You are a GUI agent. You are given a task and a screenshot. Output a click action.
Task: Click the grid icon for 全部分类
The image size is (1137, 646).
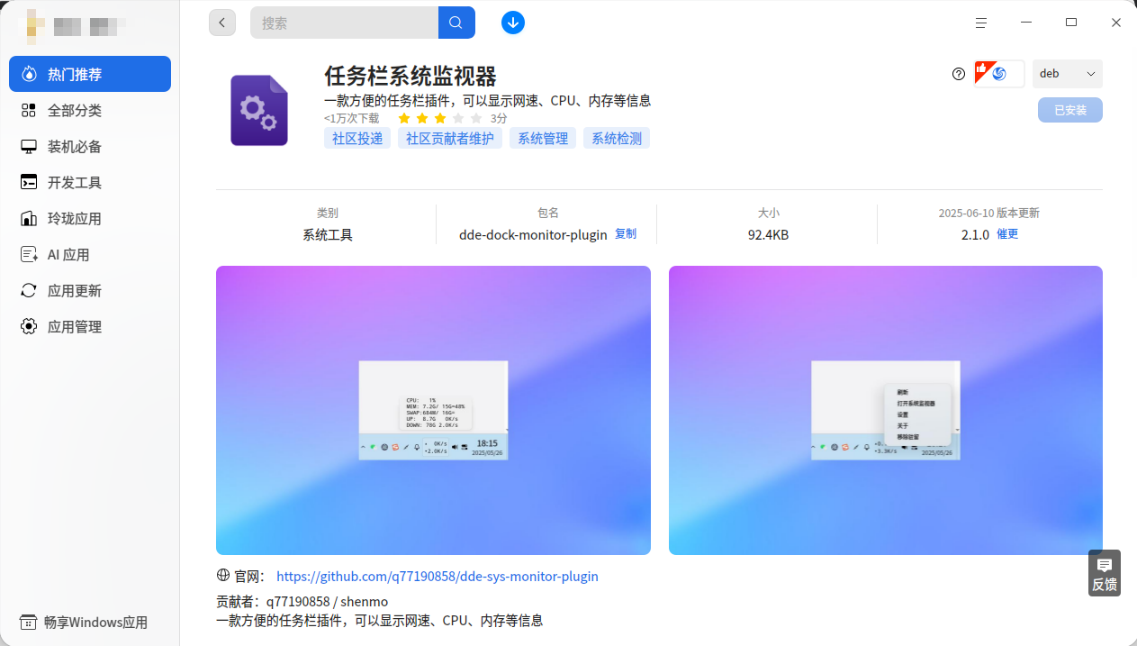[29, 110]
